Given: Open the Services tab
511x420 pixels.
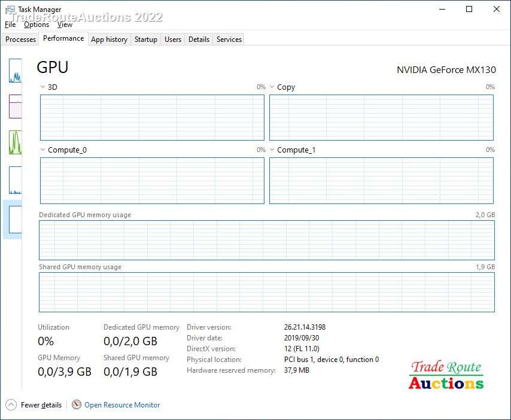Looking at the screenshot, I should point(229,39).
